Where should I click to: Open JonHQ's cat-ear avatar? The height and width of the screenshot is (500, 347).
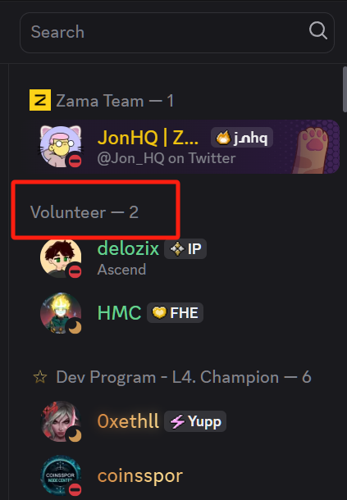click(61, 147)
